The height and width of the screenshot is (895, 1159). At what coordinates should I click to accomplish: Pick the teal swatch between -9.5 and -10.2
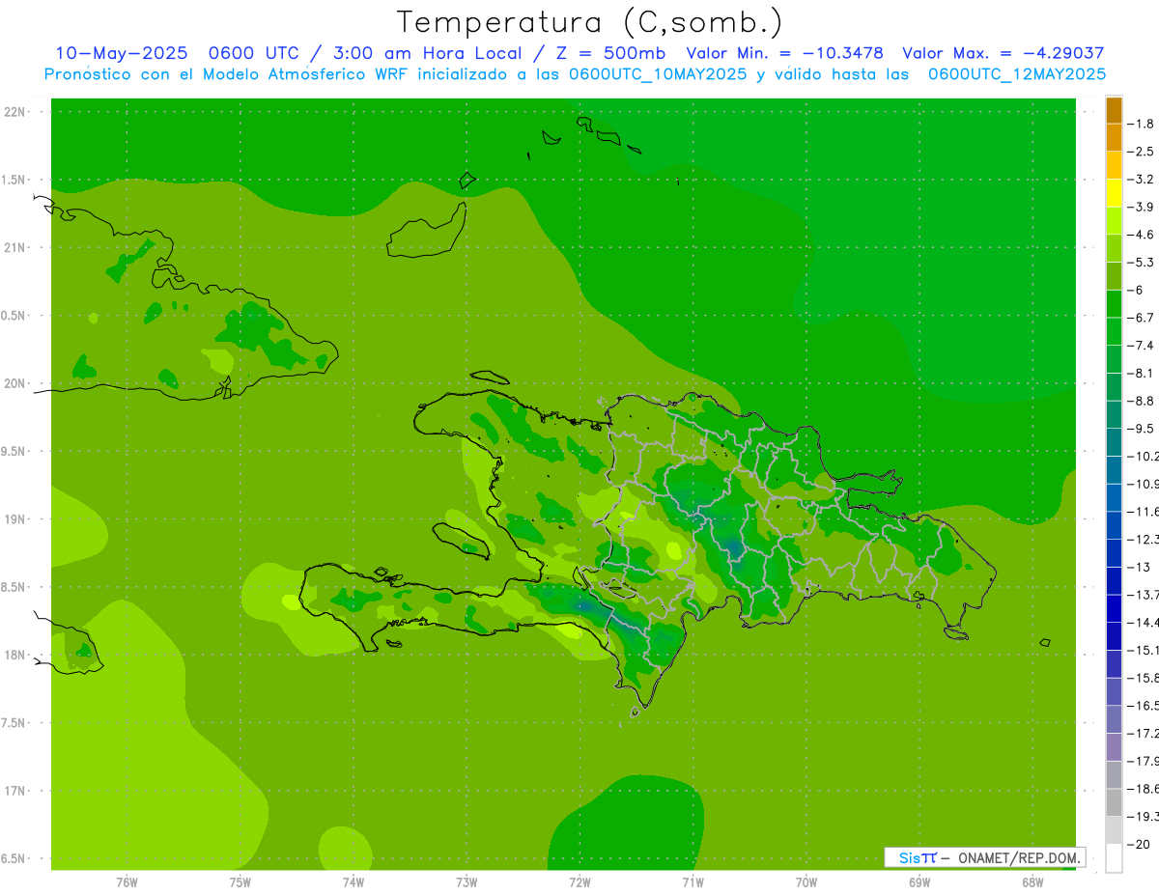tap(1114, 442)
